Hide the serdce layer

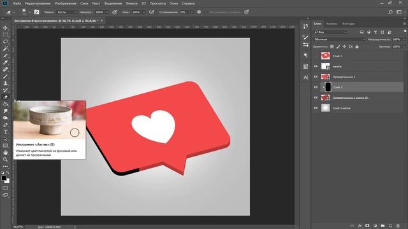click(x=316, y=66)
